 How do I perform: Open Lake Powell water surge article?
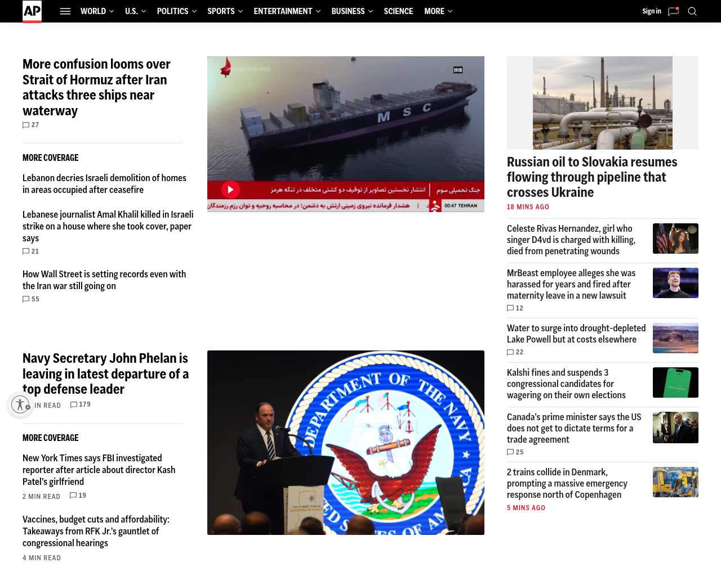coord(576,334)
